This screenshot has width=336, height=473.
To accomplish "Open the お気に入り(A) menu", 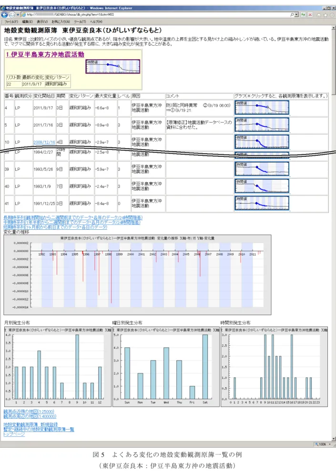I will [x=61, y=22].
